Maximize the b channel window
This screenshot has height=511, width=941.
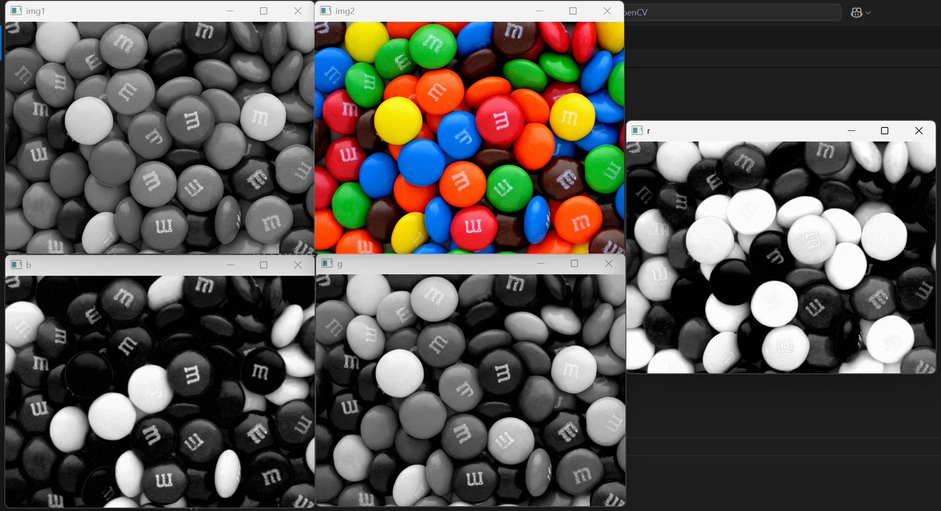click(x=263, y=265)
